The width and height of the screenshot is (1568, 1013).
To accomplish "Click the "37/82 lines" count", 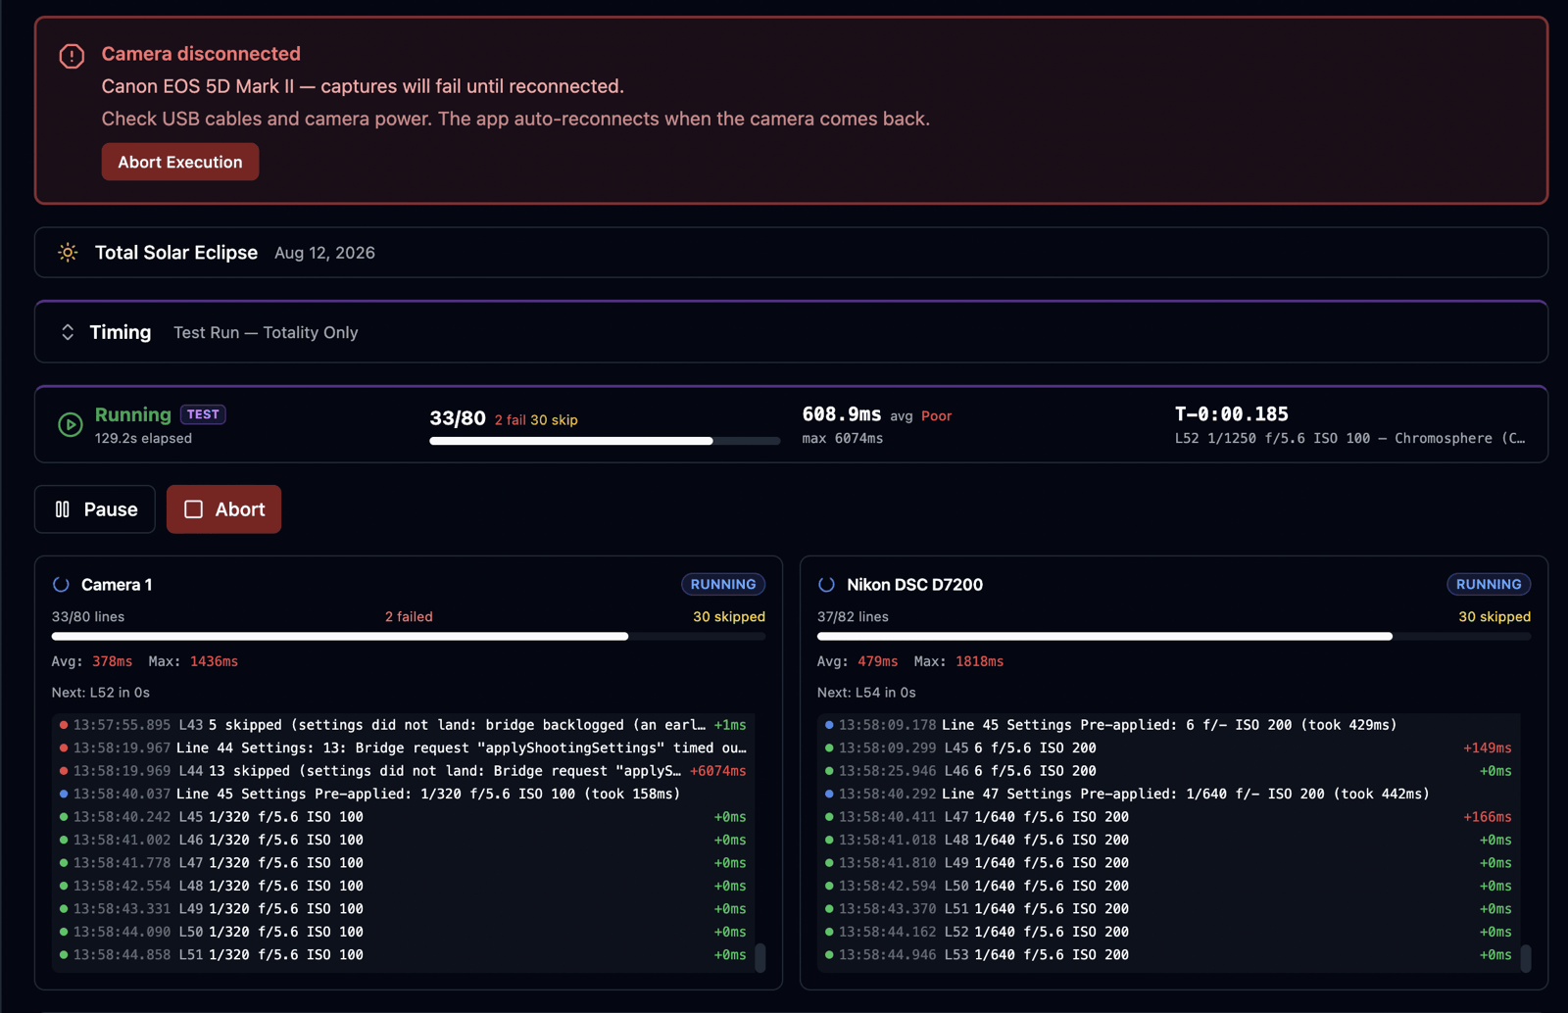I will (853, 617).
